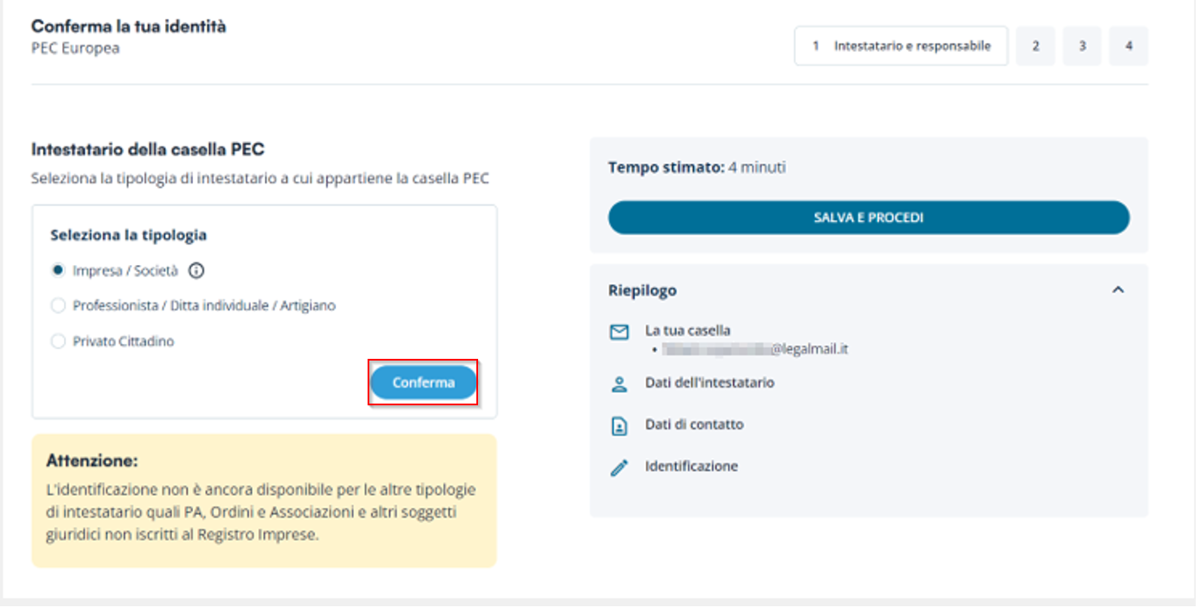
Task: Select the Impresa / Società radio button
Action: coord(58,271)
